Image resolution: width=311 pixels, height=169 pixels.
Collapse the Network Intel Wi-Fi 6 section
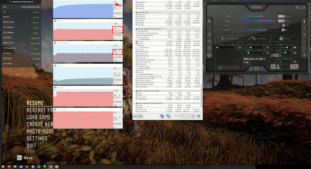pyautogui.click(x=134, y=91)
